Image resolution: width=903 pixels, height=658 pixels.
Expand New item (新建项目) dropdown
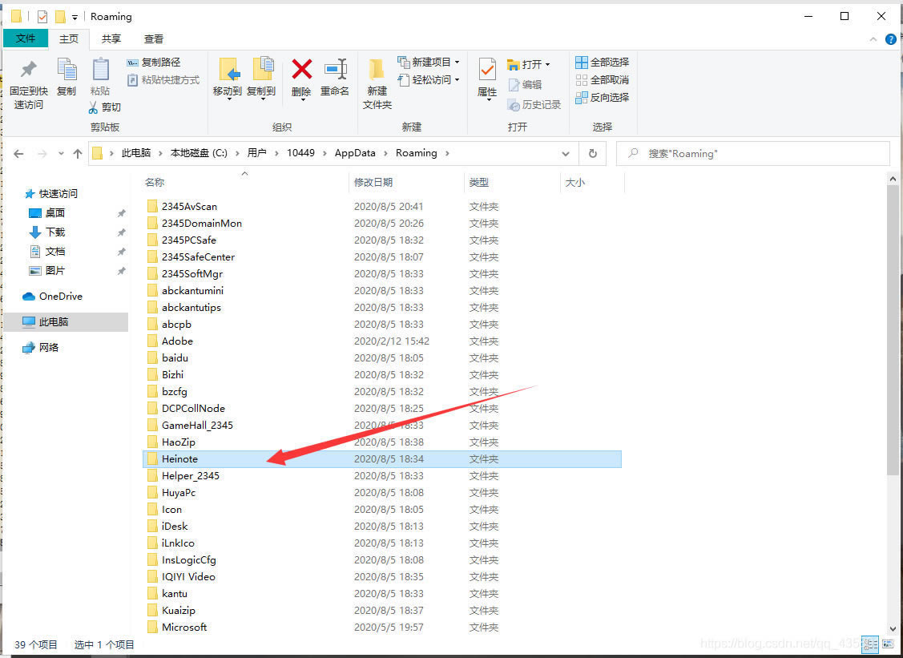click(x=458, y=63)
